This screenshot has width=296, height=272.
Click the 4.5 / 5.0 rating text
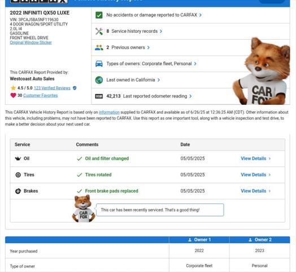[x=25, y=88]
